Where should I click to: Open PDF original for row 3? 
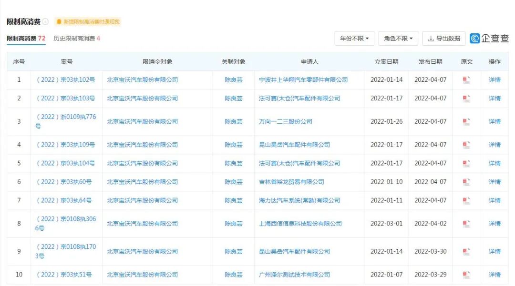click(x=466, y=121)
